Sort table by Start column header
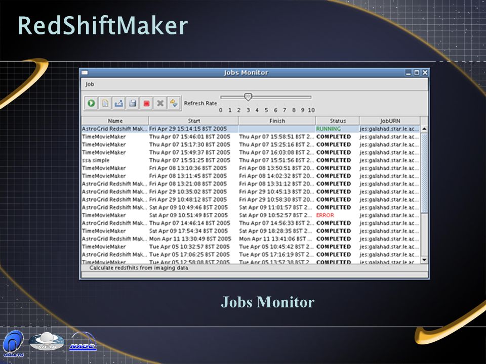 pyautogui.click(x=194, y=121)
